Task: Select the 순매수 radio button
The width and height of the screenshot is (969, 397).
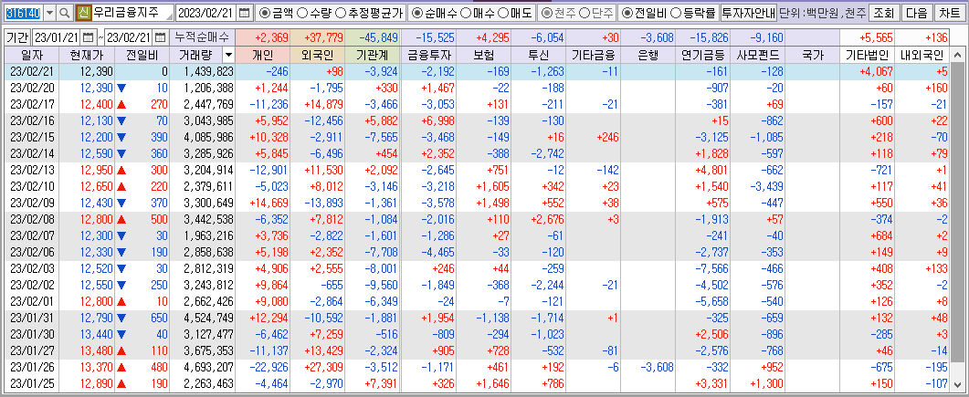Action: 416,13
